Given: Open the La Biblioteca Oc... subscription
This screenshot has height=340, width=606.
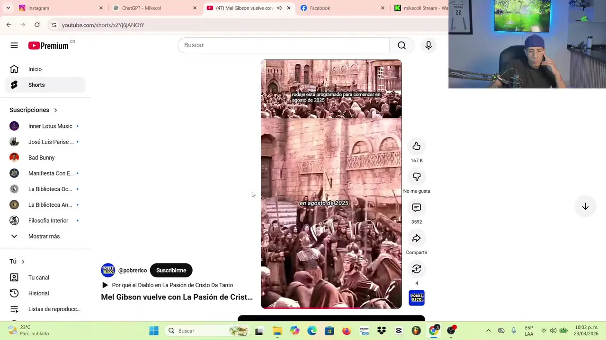Looking at the screenshot, I should 45,189.
